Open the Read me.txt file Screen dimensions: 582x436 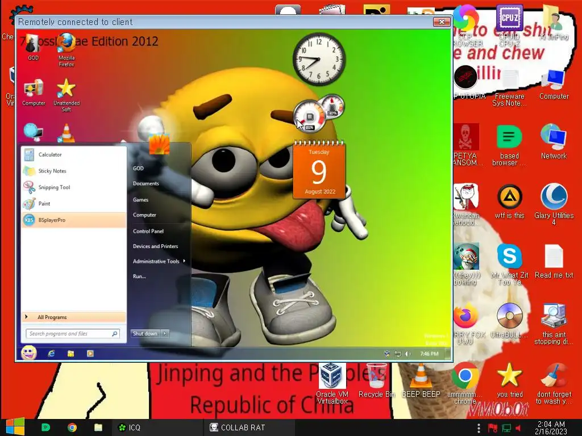(x=554, y=261)
